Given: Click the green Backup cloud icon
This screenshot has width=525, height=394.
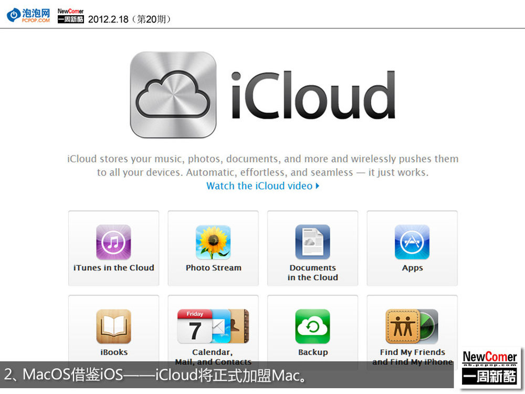Looking at the screenshot, I should pyautogui.click(x=312, y=326).
